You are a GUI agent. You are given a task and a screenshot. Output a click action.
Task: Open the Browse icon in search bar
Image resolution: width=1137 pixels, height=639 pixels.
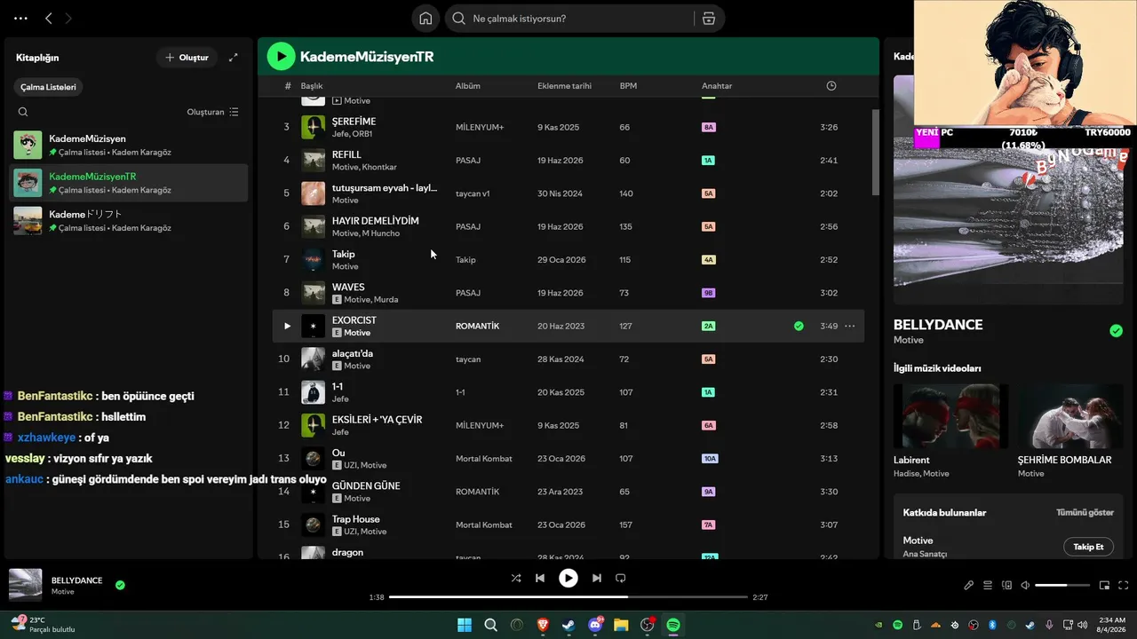click(x=708, y=19)
